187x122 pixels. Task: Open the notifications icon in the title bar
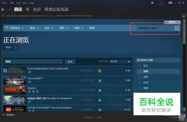tap(152, 3)
